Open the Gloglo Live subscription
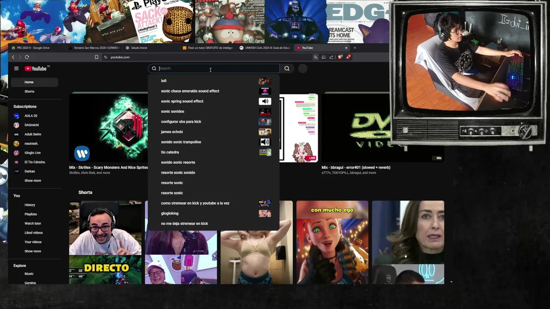 click(32, 153)
